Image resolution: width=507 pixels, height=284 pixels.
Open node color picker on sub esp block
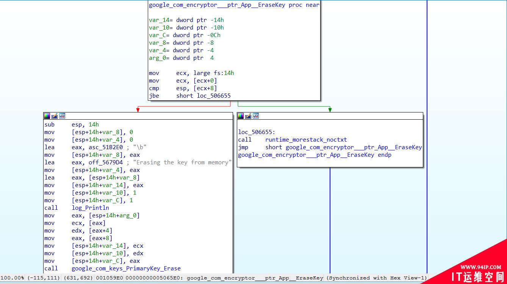pyautogui.click(x=47, y=116)
